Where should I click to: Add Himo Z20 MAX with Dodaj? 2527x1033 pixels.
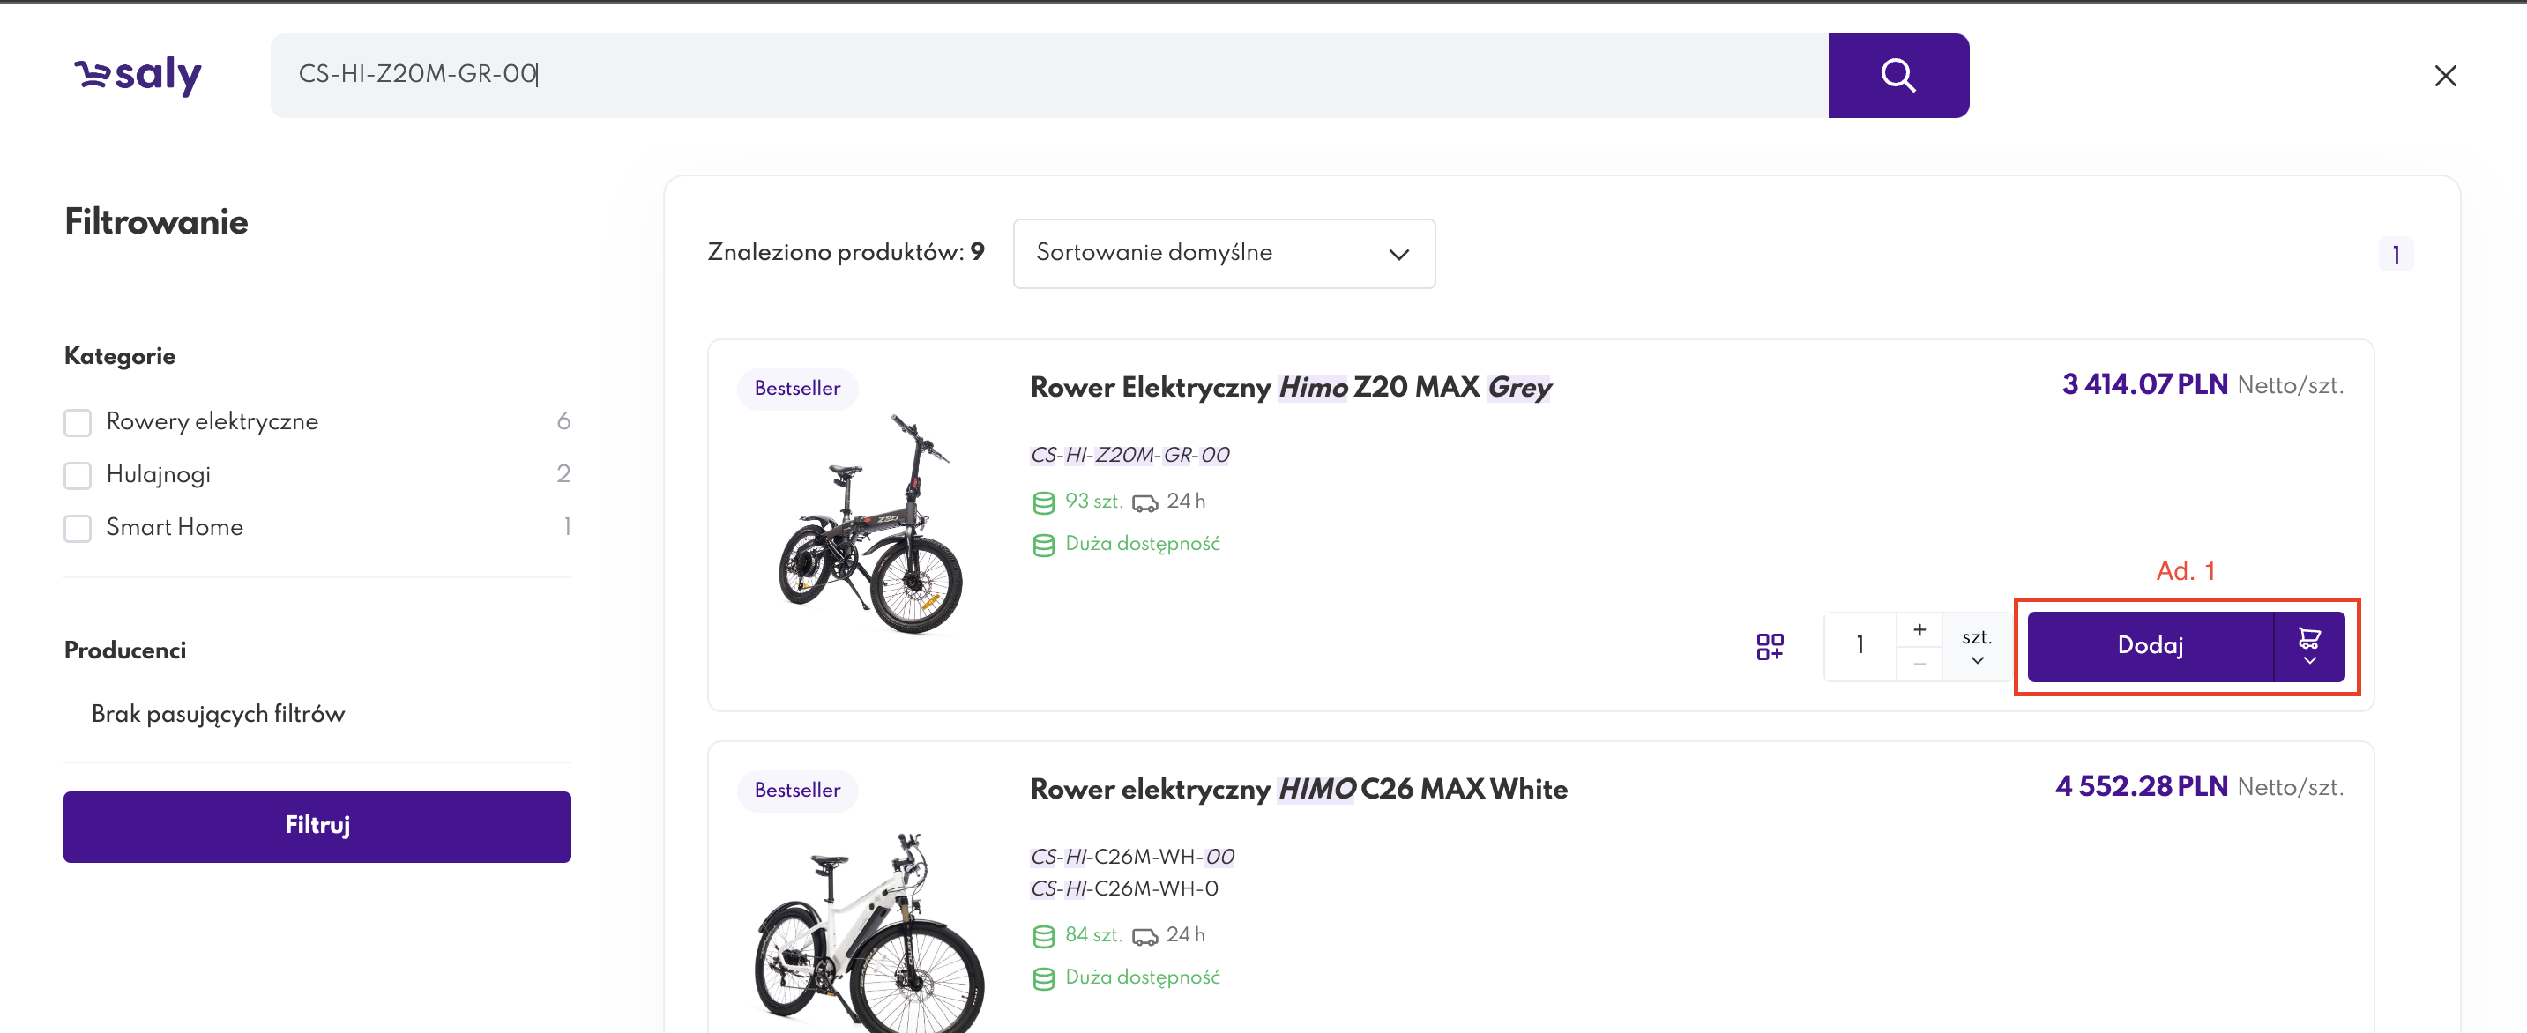click(2150, 646)
